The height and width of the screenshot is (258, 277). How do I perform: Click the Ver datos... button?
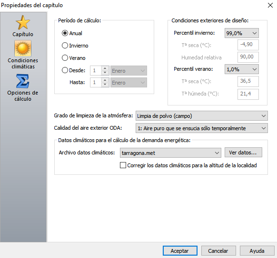(x=243, y=153)
